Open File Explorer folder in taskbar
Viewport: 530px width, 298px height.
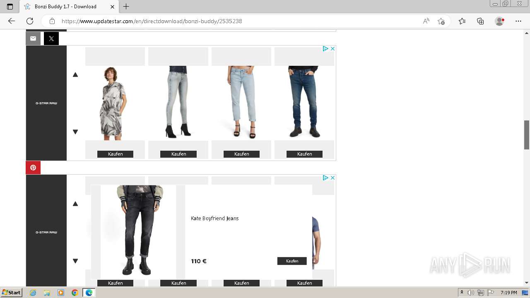pos(47,293)
